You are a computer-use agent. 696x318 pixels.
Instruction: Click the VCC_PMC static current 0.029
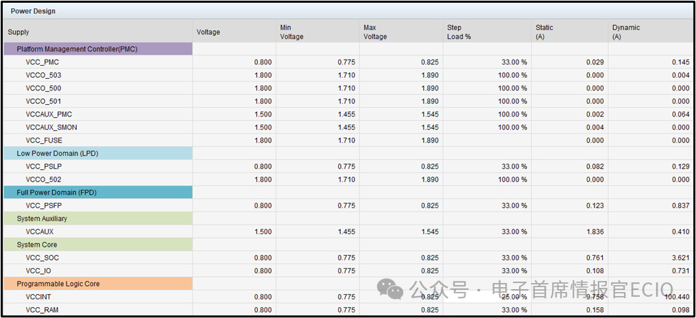595,62
